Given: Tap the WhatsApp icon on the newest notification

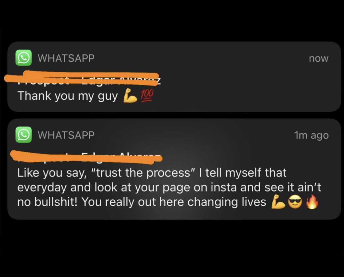Looking at the screenshot, I should coord(24,58).
